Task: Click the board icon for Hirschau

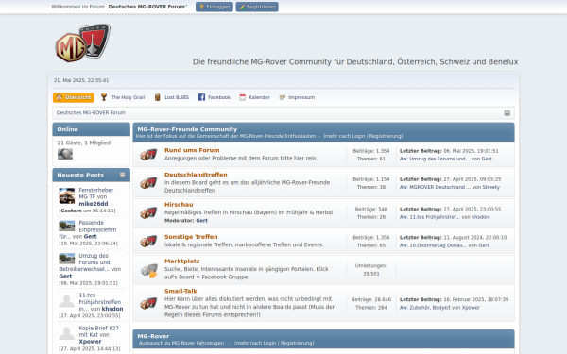Action: coord(148,212)
